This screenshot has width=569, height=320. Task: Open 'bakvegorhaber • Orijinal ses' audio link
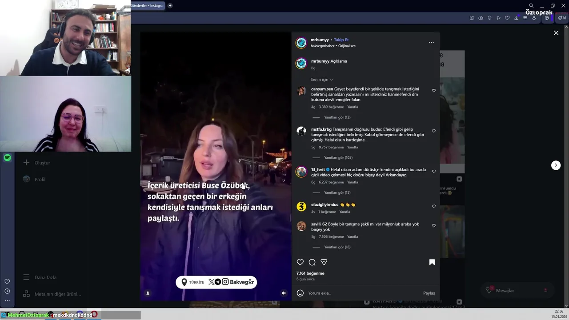[x=333, y=46]
